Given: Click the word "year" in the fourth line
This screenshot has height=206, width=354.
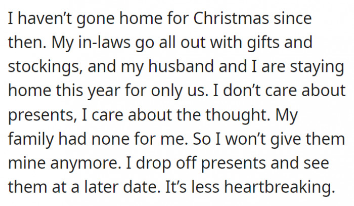Looking at the screenshot, I should tap(104, 91).
